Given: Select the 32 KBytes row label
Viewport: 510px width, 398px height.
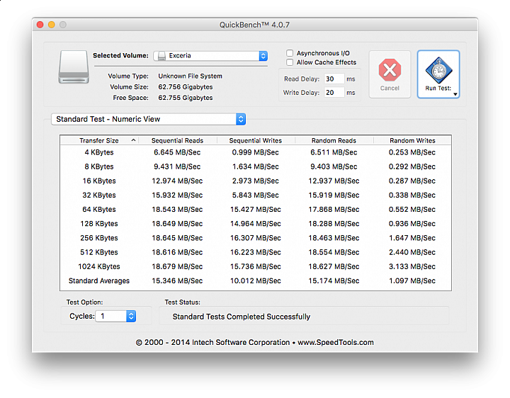Looking at the screenshot, I should click(x=99, y=195).
